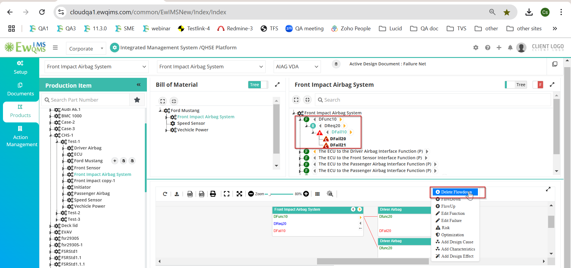Expand ECU to Driver Airbag Interface Function node
The image size is (571, 268).
[300, 152]
